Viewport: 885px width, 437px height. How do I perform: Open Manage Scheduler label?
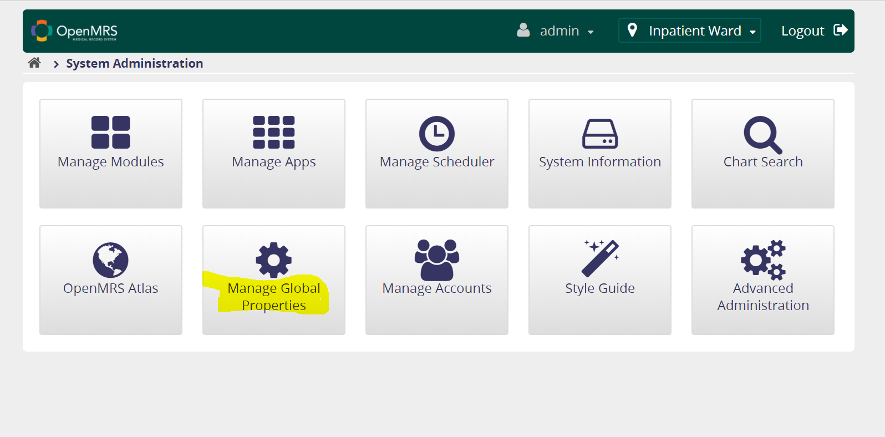click(437, 162)
